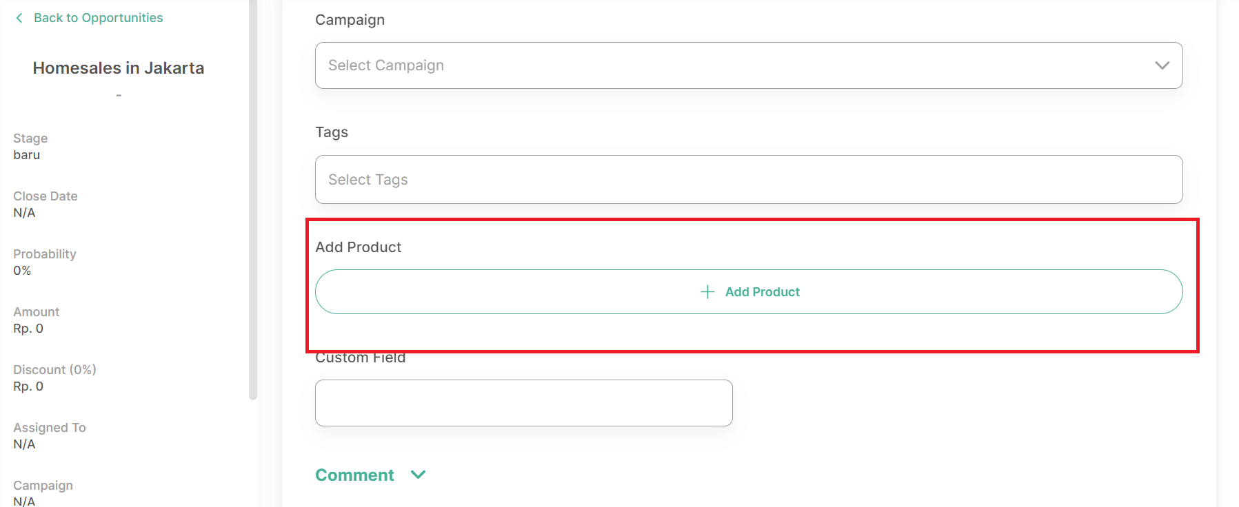The image size is (1239, 507).
Task: Click the Assigned To N/A value
Action: click(24, 444)
